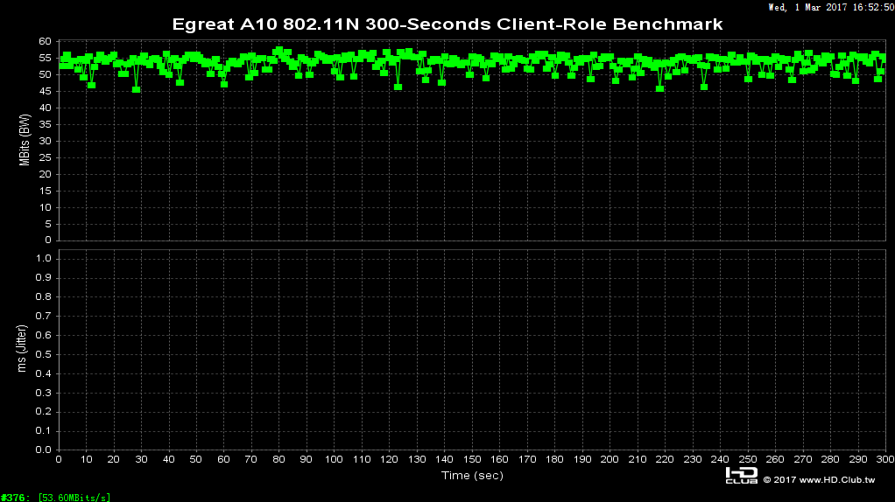Click the '© 2017 www.HD.Club.tw' text
Image resolution: width=895 pixels, height=502 pixels.
(x=819, y=480)
